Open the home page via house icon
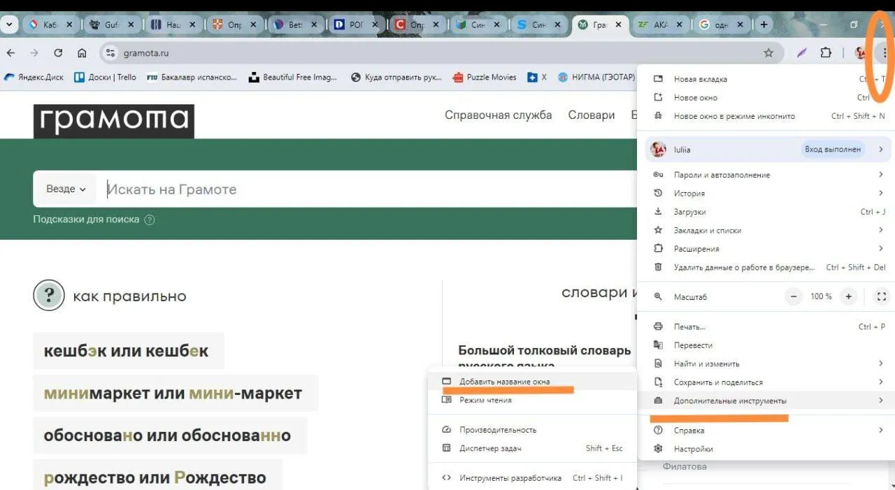Screen dimensions: 895x490 click(x=82, y=52)
